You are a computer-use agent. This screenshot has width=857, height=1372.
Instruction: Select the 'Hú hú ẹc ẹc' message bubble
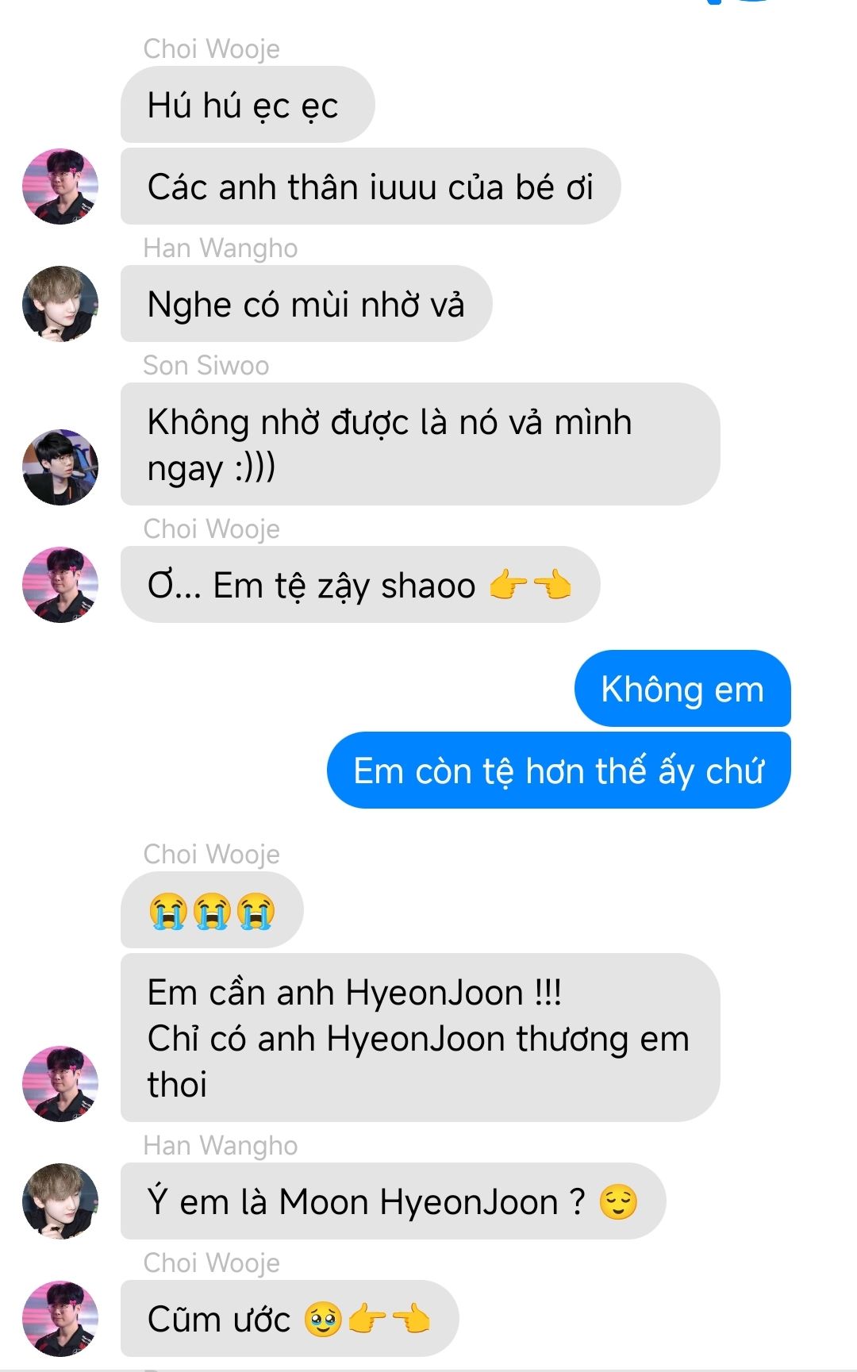click(x=248, y=105)
